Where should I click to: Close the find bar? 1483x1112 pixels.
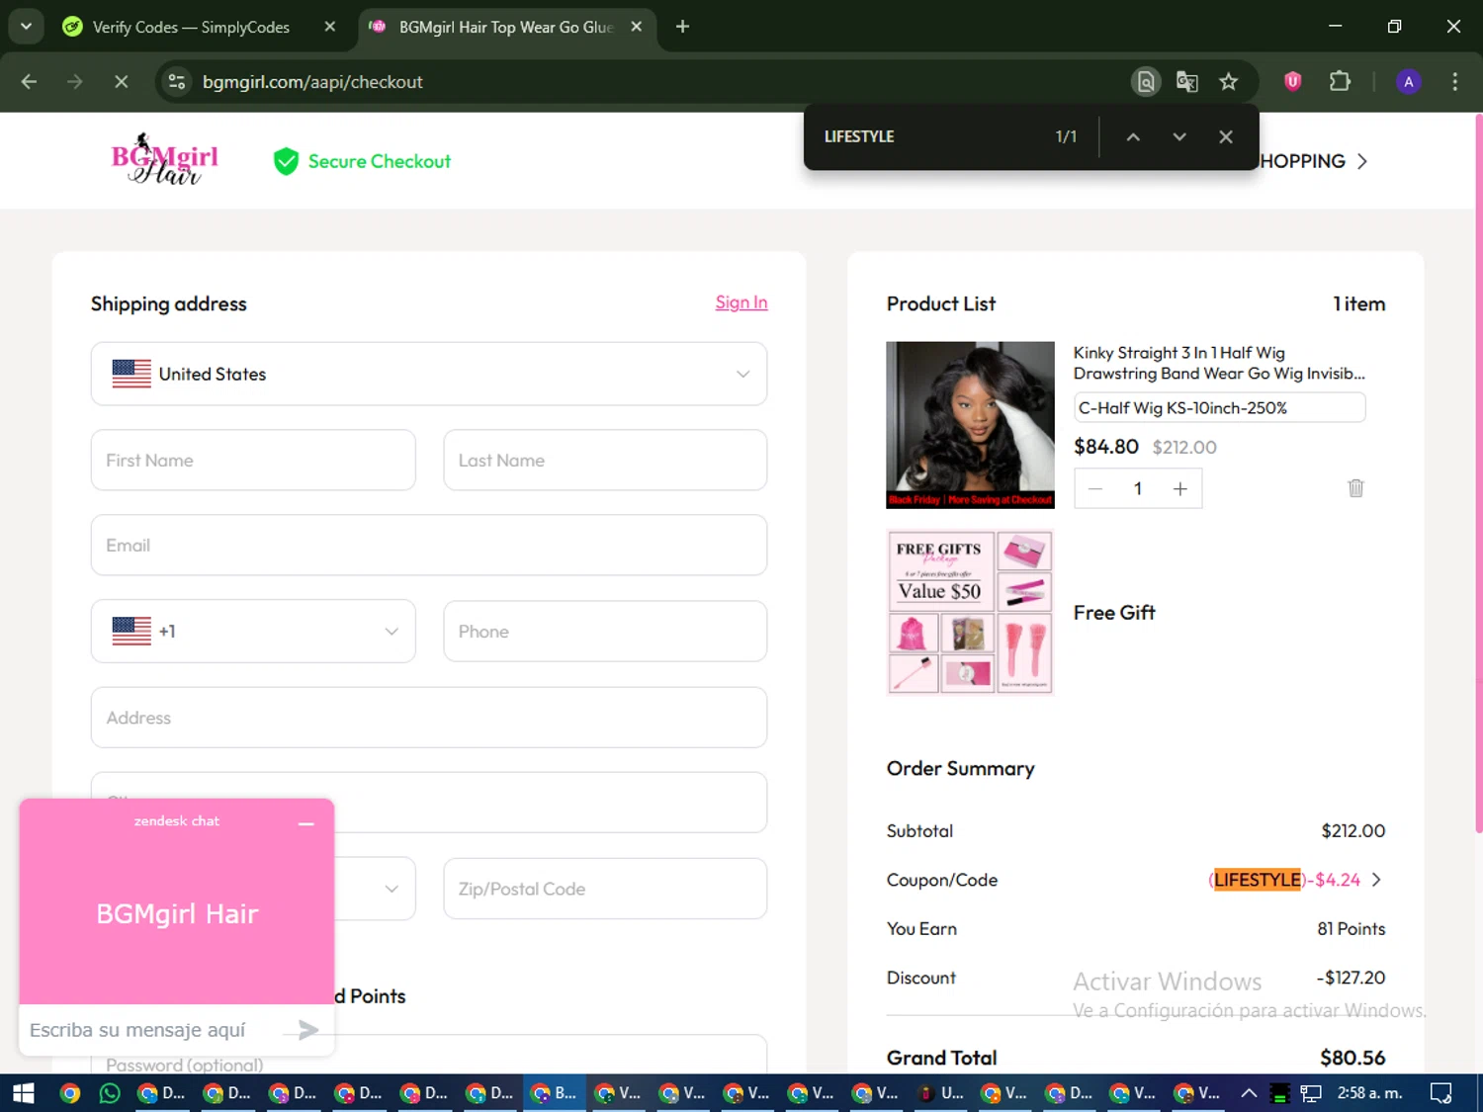click(x=1226, y=137)
